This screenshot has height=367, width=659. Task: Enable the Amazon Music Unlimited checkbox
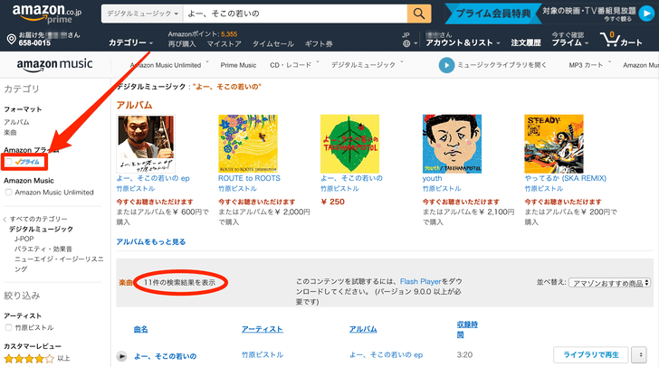(x=8, y=193)
